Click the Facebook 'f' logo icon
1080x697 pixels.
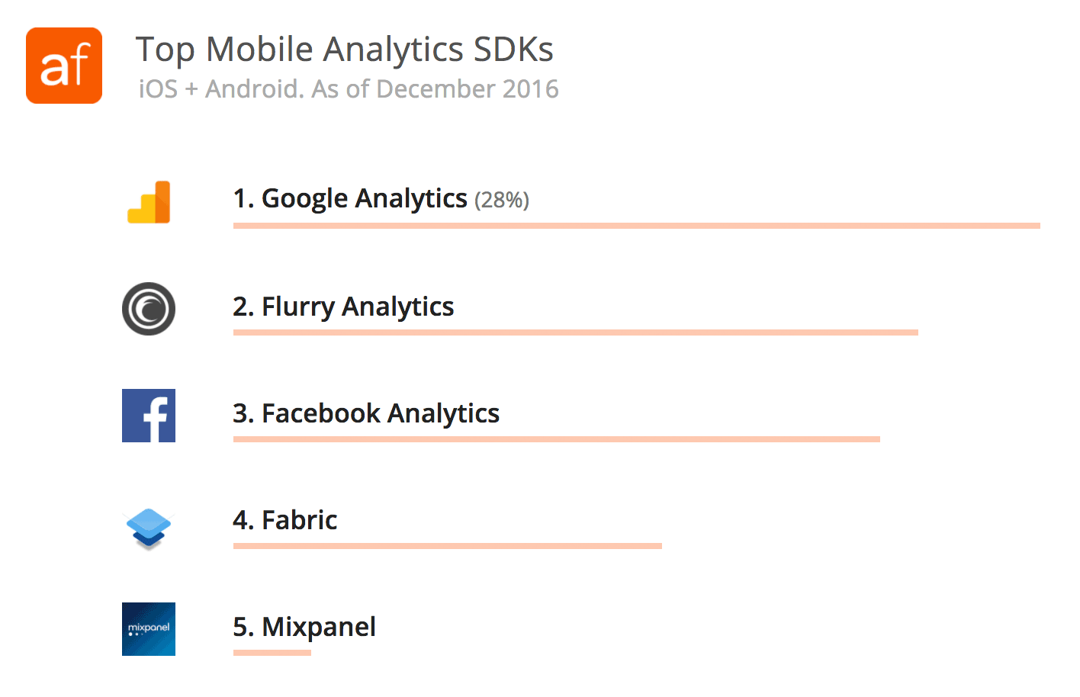click(149, 416)
